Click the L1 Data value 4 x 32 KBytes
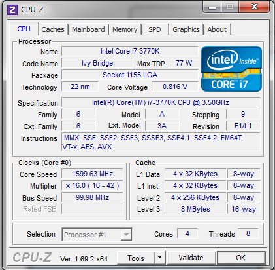275x270 pixels. point(195,174)
